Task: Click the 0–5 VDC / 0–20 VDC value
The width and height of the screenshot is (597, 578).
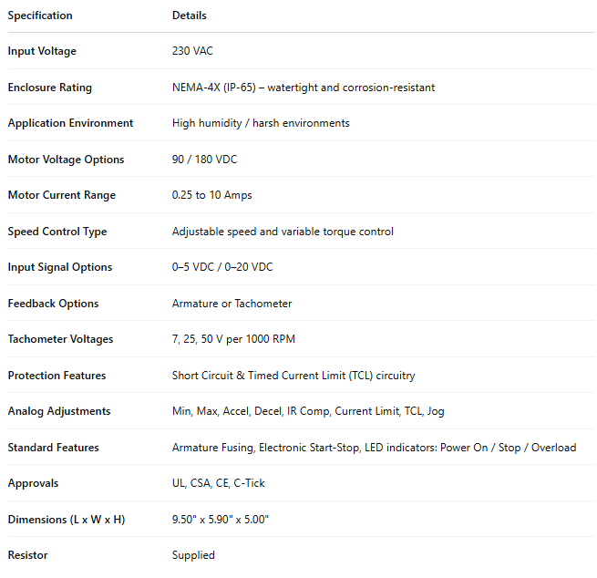Action: [x=222, y=267]
